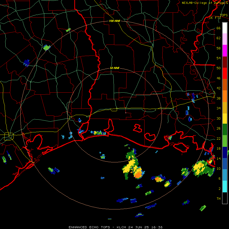Click the legend label 'TH'

pyautogui.click(x=219, y=199)
